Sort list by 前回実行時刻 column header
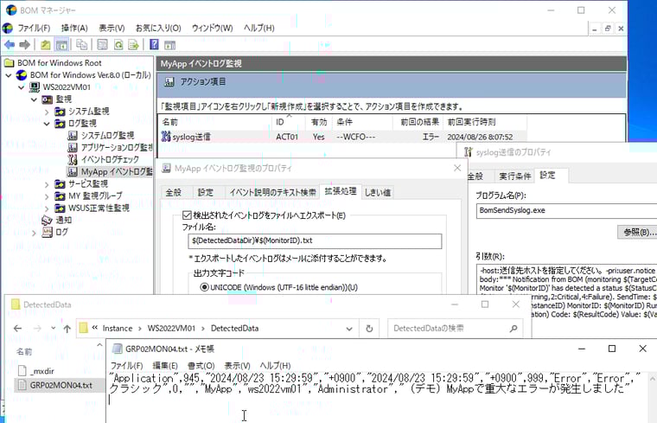Viewport: 657px width, 423px height. point(485,122)
